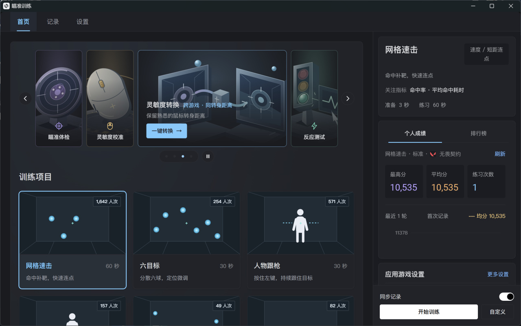Switch to 排行榜 tab
Screen dimensions: 521x326
[x=479, y=133]
